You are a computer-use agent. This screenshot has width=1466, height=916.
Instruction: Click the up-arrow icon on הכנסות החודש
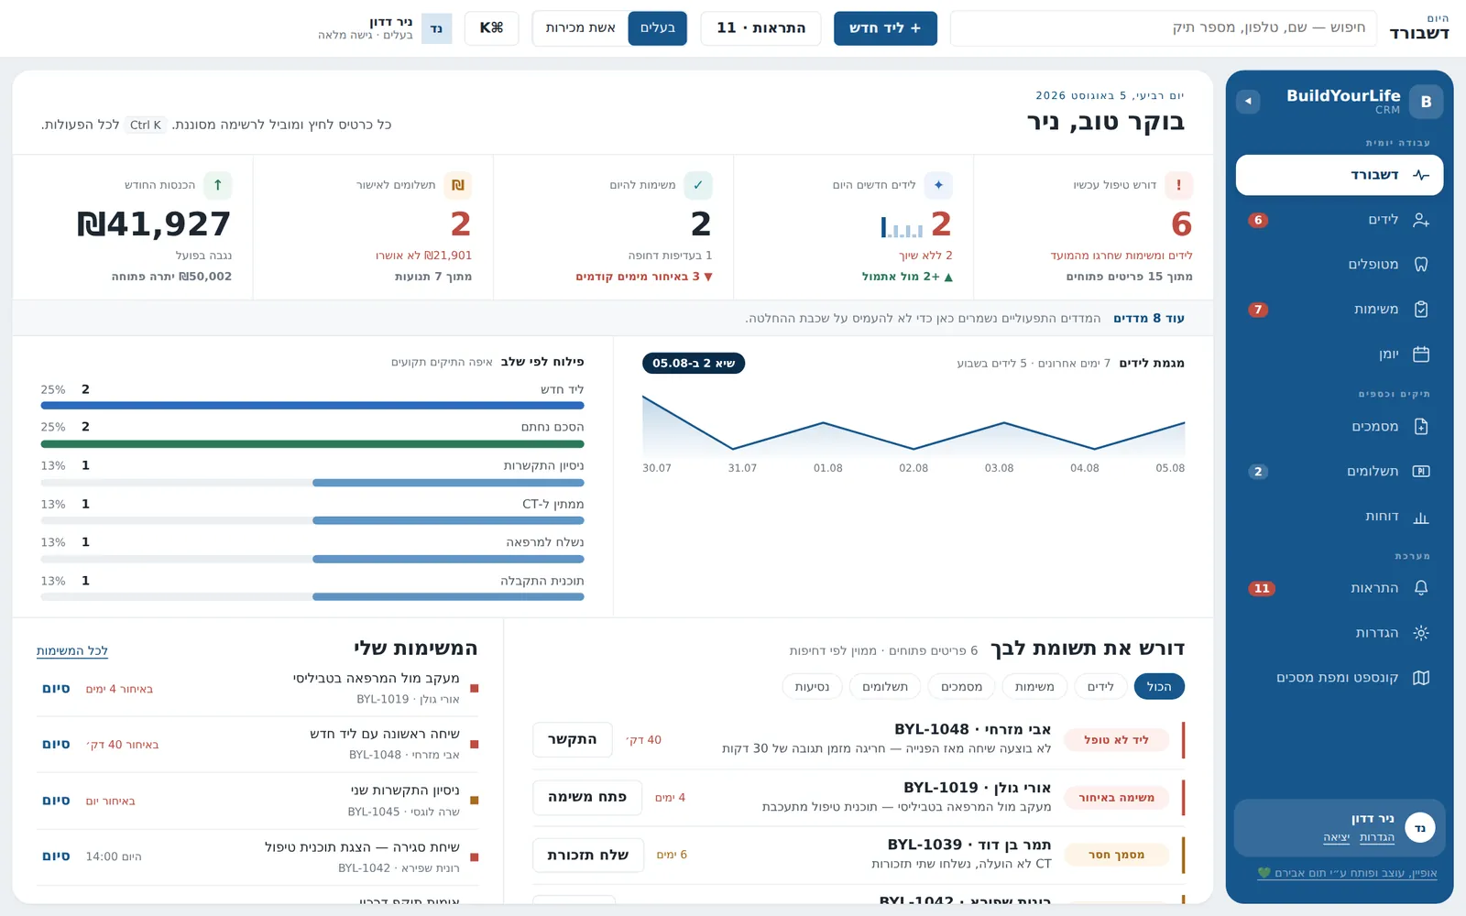click(x=218, y=185)
